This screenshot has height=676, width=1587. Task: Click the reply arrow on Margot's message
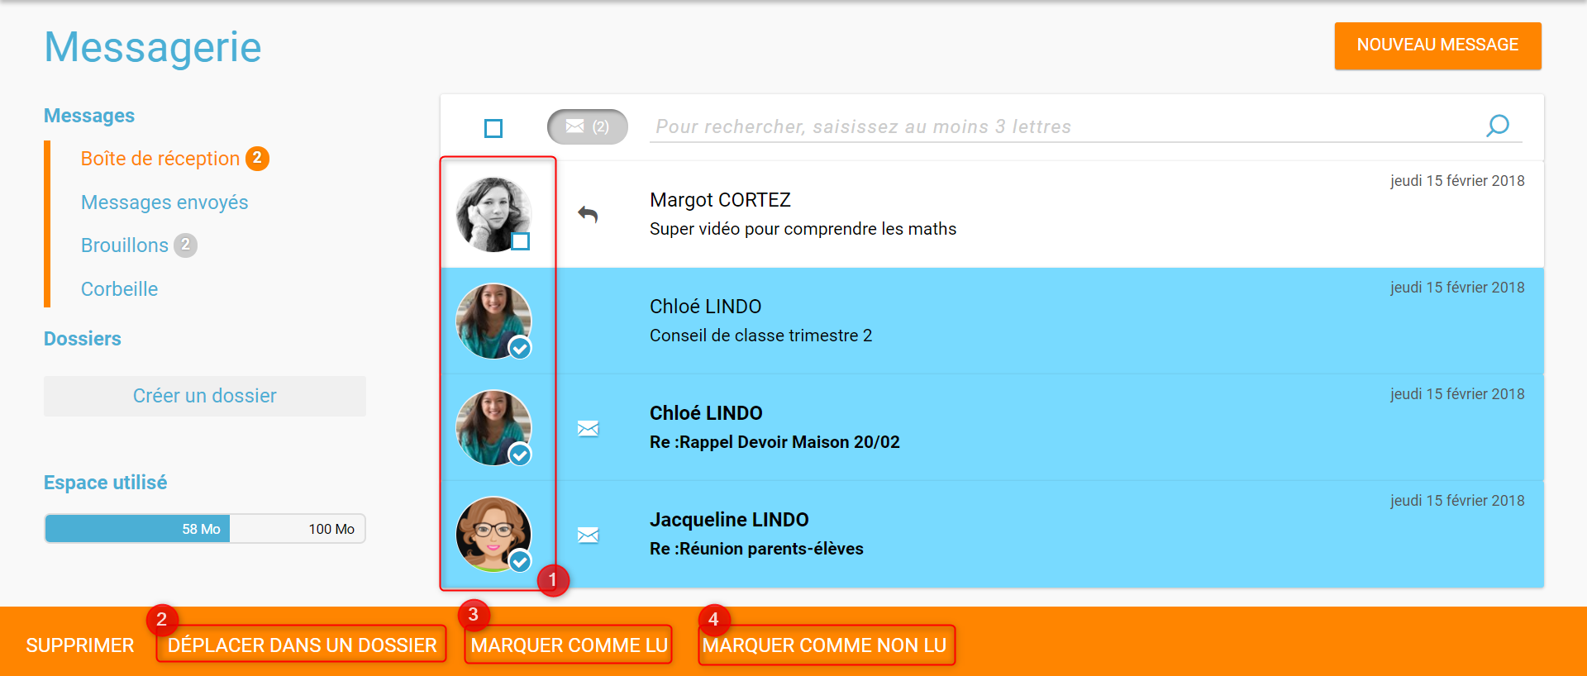(x=588, y=215)
